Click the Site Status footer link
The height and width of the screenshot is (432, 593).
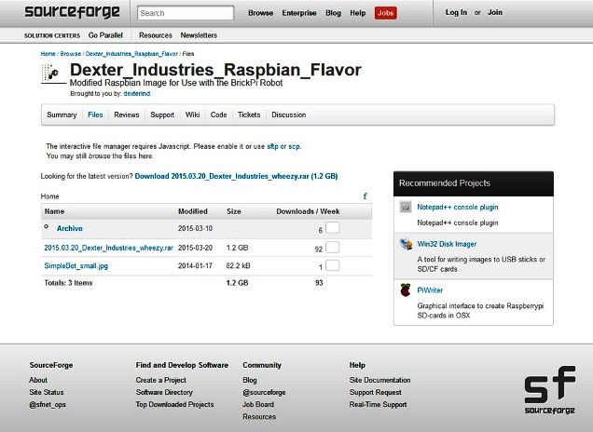pyautogui.click(x=47, y=392)
